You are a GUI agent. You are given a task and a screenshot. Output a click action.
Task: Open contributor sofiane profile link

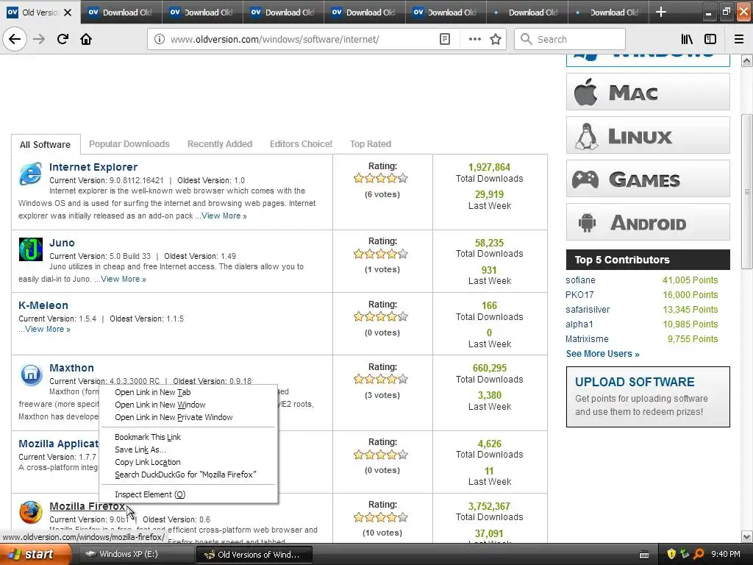(x=580, y=280)
